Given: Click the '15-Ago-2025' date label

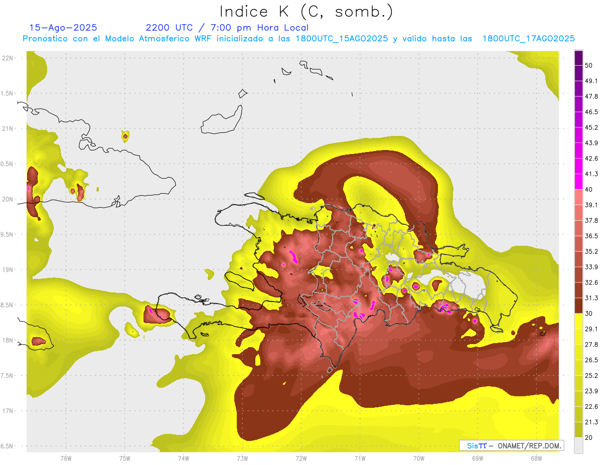Looking at the screenshot, I should tap(63, 28).
